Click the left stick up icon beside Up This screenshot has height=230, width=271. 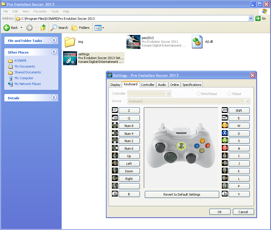pyautogui.click(x=115, y=155)
